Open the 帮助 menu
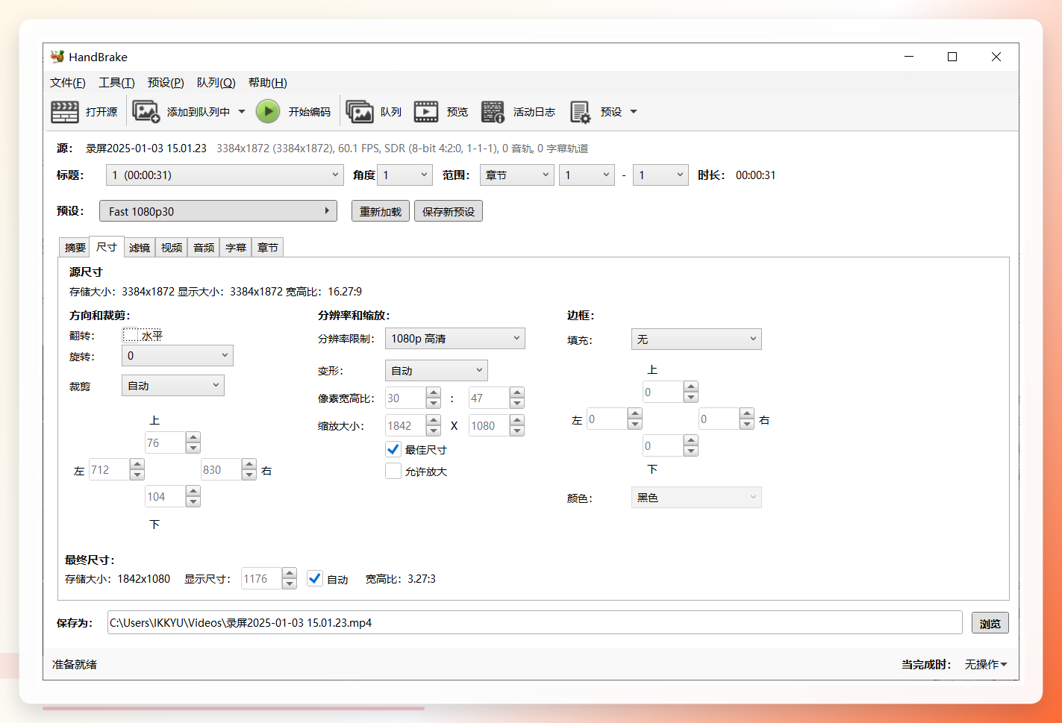Screen dimensions: 1062x723 pos(268,82)
